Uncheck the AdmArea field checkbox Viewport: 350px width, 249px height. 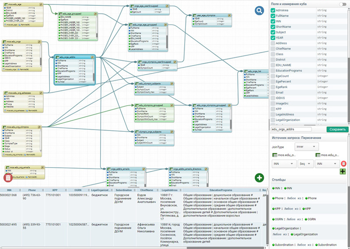point(273,10)
